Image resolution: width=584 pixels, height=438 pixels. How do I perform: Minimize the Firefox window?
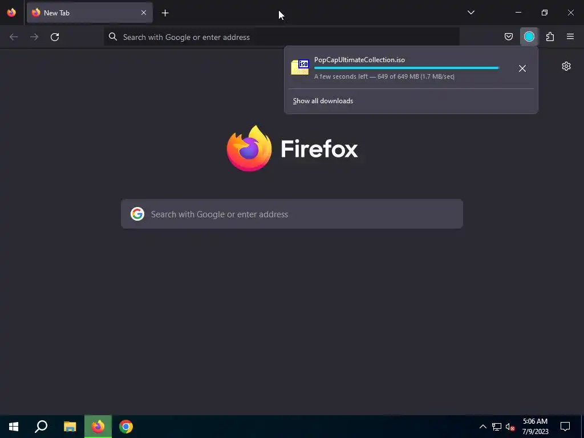[x=518, y=13]
